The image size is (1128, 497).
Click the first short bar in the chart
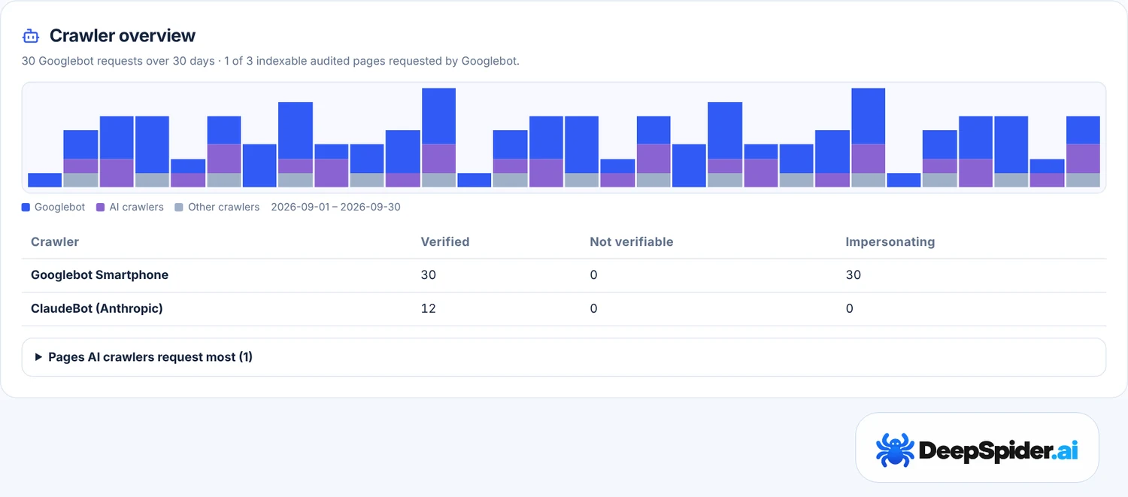tap(44, 180)
